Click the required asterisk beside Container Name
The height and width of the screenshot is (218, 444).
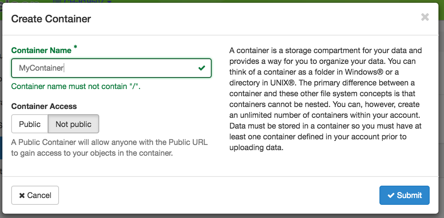(75, 47)
